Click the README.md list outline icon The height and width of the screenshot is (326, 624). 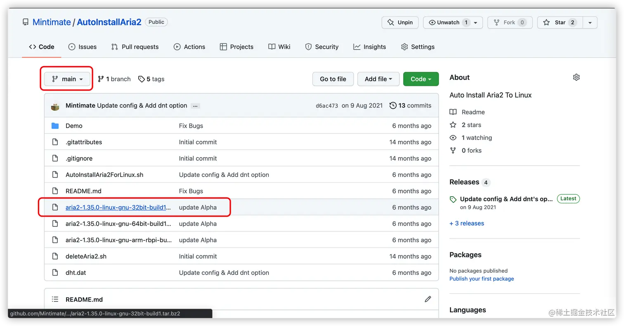click(55, 299)
